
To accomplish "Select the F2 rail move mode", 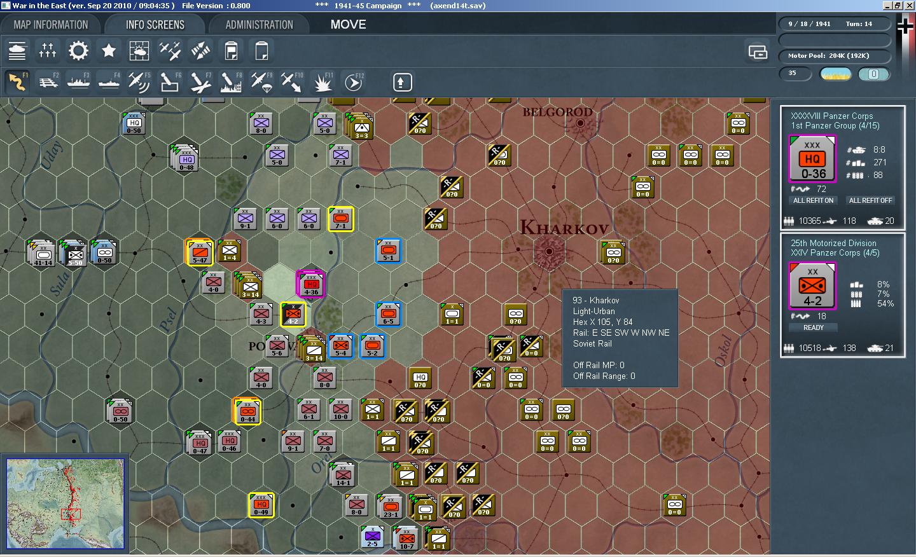I will (48, 82).
